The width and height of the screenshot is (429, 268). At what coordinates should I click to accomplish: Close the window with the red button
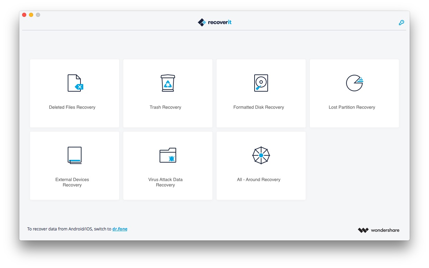[x=24, y=15]
